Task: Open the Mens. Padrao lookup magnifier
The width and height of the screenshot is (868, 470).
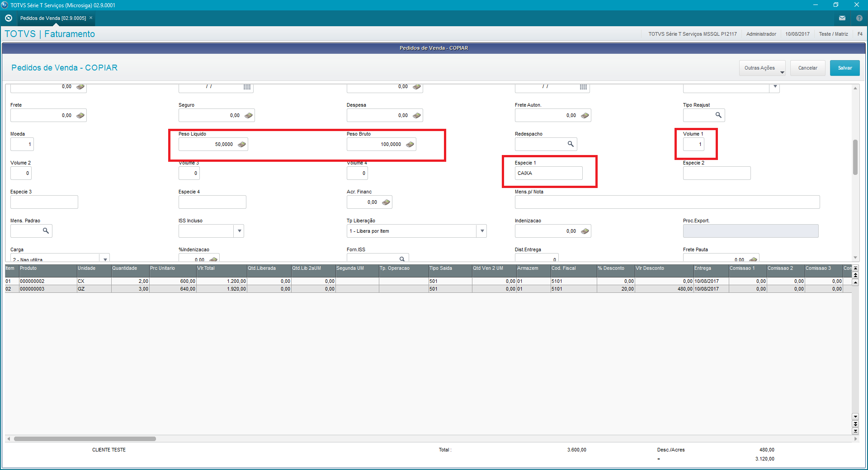Action: [x=46, y=231]
